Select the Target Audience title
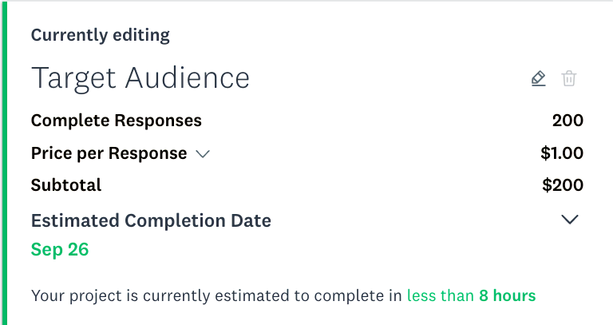This screenshot has width=613, height=325. tap(140, 78)
